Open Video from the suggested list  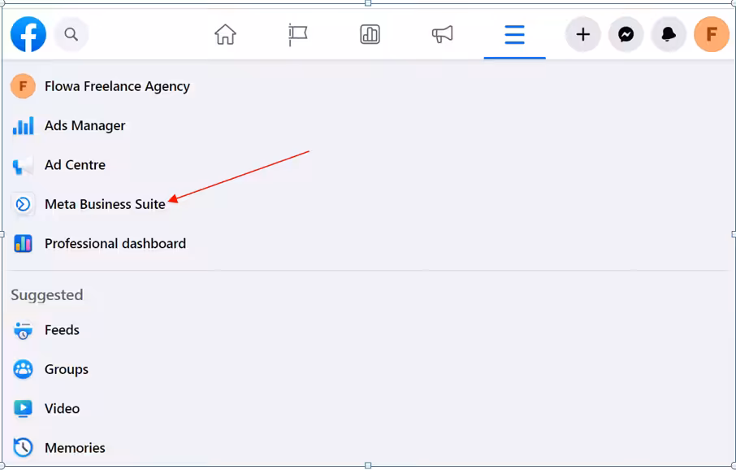(x=62, y=408)
